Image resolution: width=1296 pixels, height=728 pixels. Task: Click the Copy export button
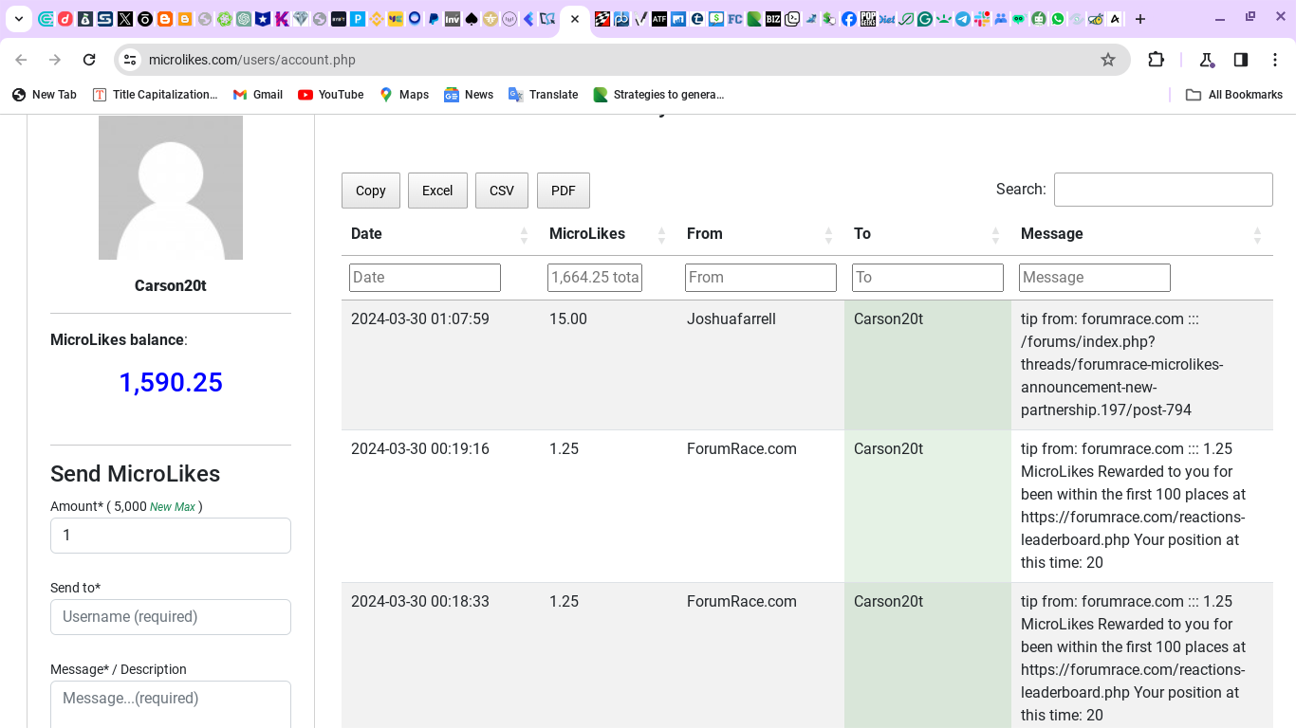(371, 191)
